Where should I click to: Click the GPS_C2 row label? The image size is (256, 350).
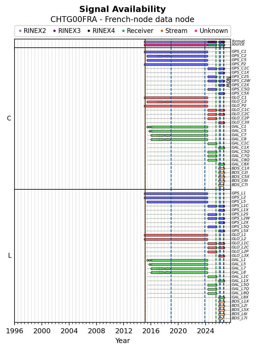tap(239, 56)
